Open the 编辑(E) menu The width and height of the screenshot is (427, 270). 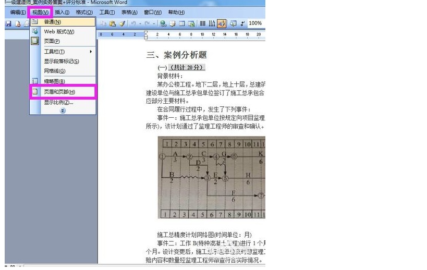(x=18, y=12)
